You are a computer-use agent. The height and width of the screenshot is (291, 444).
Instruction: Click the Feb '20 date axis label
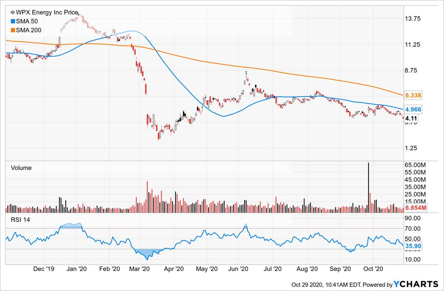[109, 269]
